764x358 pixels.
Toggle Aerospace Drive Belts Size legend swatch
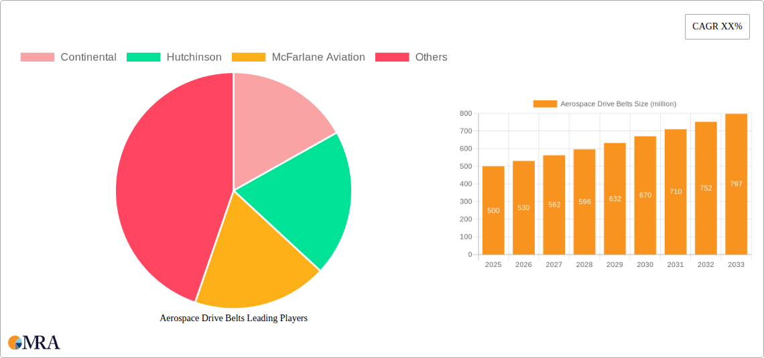point(545,104)
